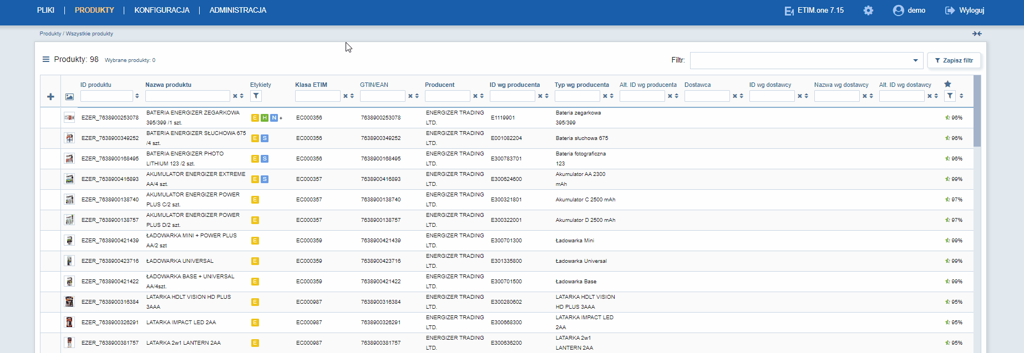
Task: Open the demo user menu
Action: tap(909, 11)
